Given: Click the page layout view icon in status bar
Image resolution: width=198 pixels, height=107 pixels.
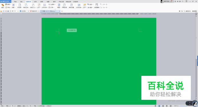Looking at the screenshot, I should click(159, 106).
